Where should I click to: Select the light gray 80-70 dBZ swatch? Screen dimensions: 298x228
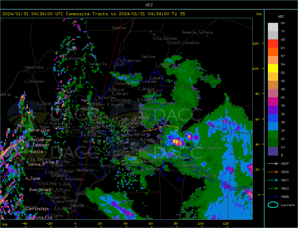273,27
